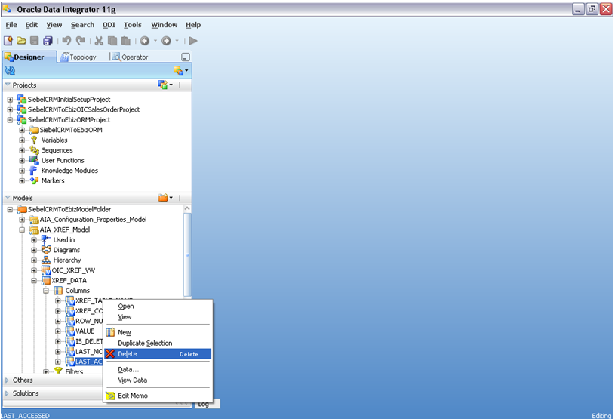The image size is (615, 419).
Task: Click the Variables question mark icon
Action: point(34,140)
